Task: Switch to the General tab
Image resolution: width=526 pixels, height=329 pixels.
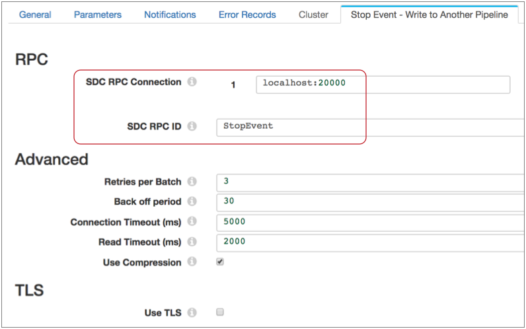Action: coord(35,15)
